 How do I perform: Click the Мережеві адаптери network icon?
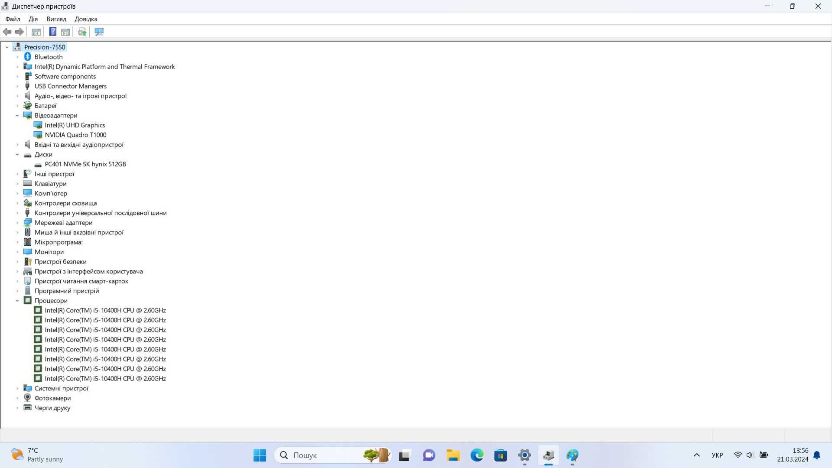(x=28, y=223)
